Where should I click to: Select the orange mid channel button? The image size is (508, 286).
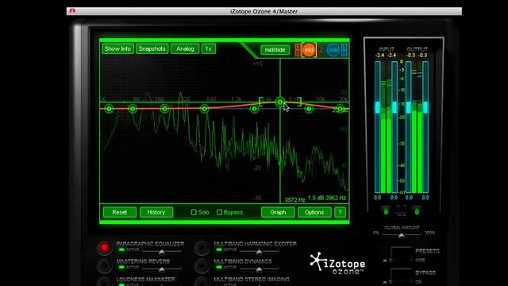[309, 50]
